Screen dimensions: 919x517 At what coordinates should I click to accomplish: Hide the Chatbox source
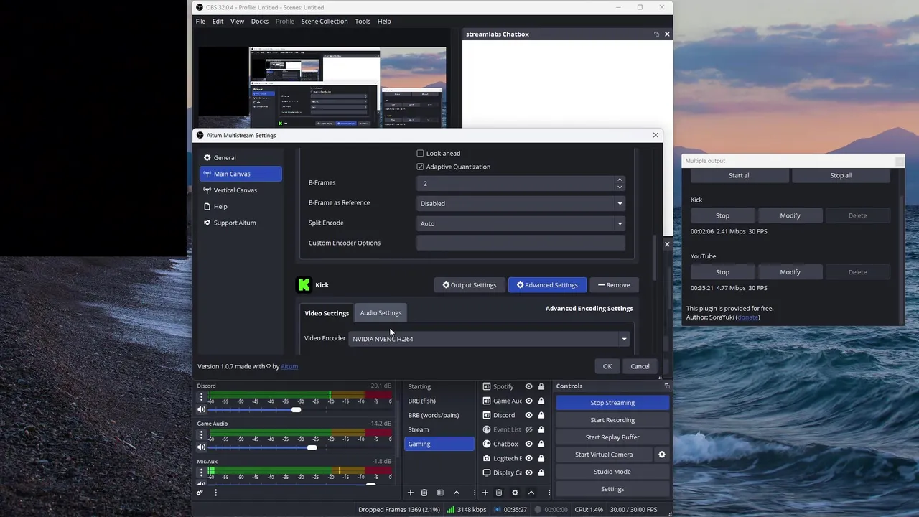[528, 444]
